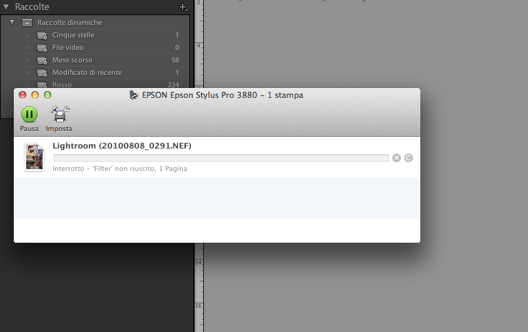
Task: Close the Epson print queue window
Action: point(23,95)
